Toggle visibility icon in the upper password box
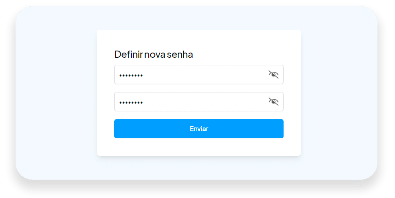The height and width of the screenshot is (198, 395). [273, 74]
